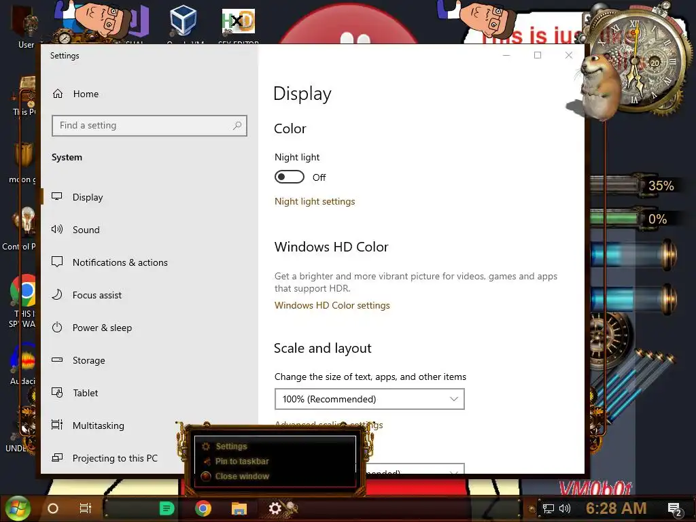Click the Sound speaker icon in sidebar

[x=57, y=230]
